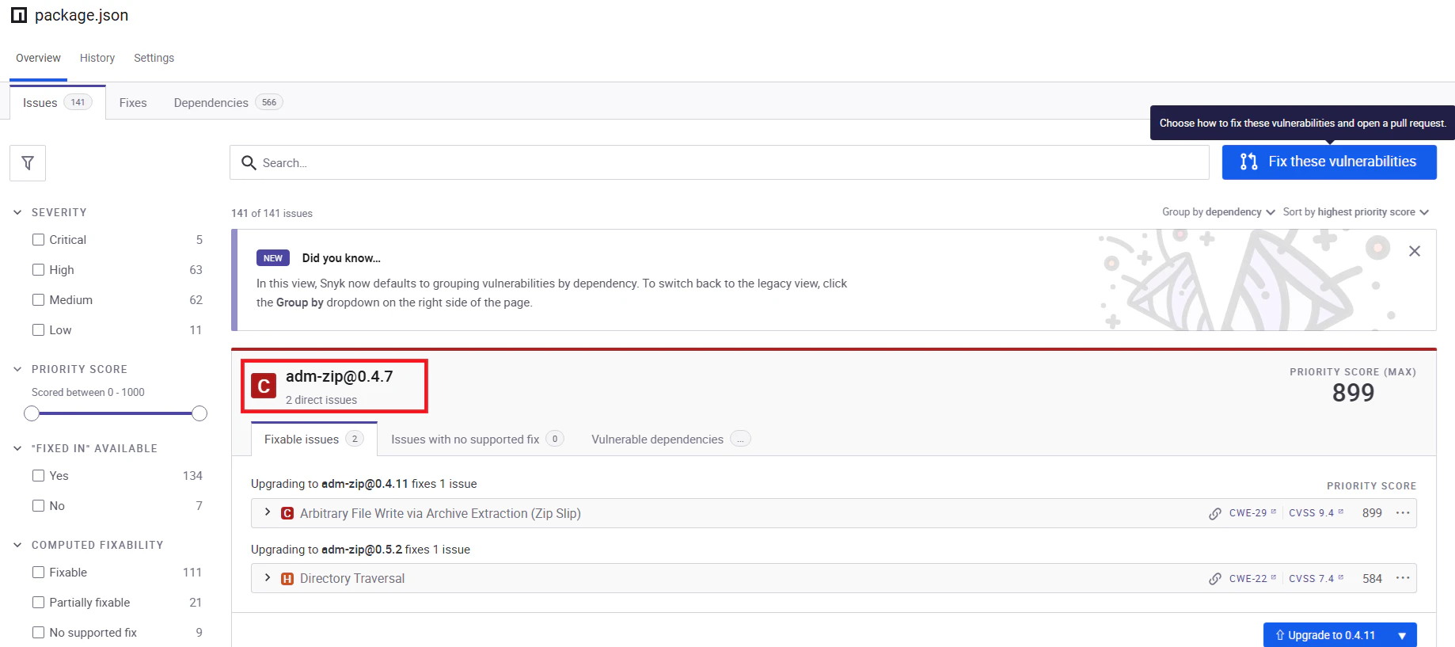
Task: Click the Upgrade to 0.4.11 button
Action: click(x=1325, y=635)
